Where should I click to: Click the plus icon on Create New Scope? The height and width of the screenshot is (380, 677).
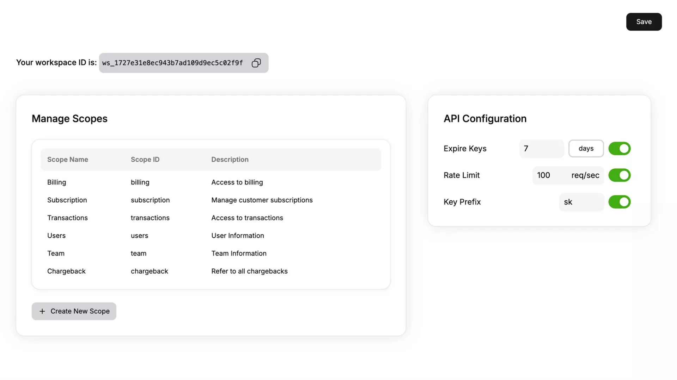(x=42, y=311)
